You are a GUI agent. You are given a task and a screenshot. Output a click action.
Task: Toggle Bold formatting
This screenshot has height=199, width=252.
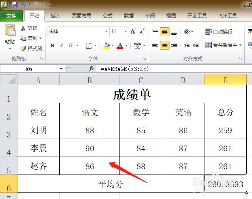tap(52, 46)
